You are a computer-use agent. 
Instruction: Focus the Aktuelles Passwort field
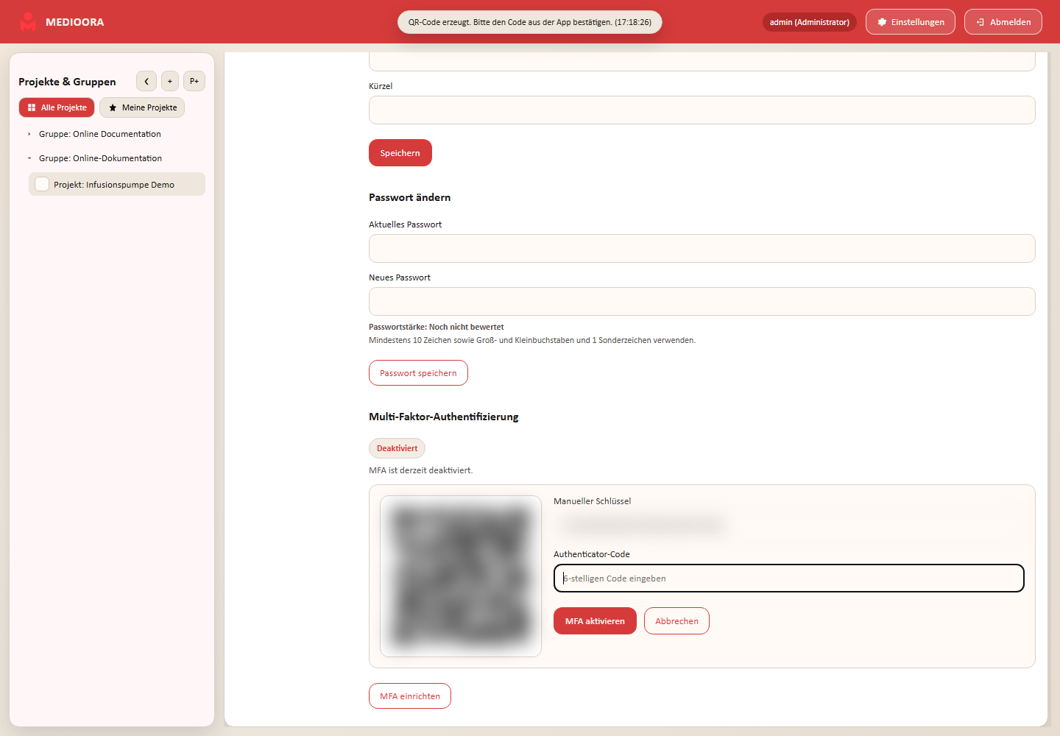702,249
